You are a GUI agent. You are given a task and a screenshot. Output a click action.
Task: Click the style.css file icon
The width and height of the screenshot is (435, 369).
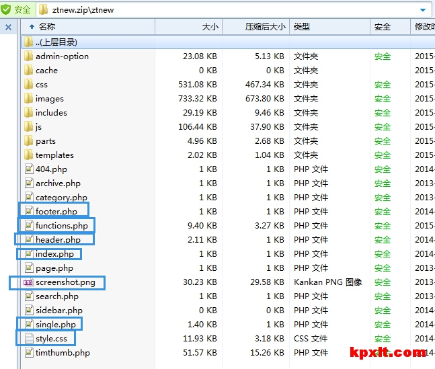coord(28,339)
